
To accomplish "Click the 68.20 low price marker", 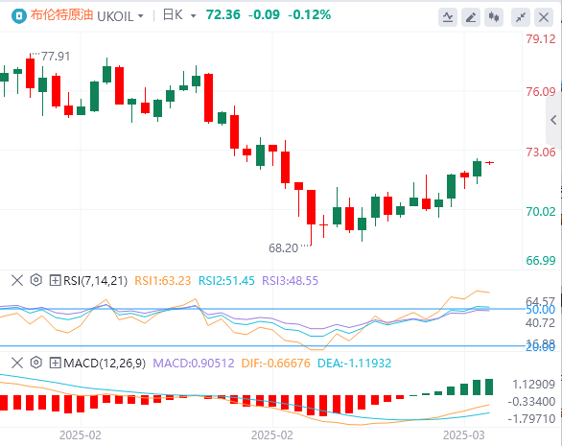I will [x=283, y=248].
